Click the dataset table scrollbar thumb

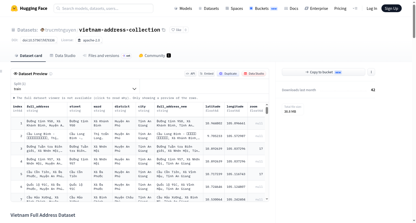pyautogui.click(x=267, y=111)
